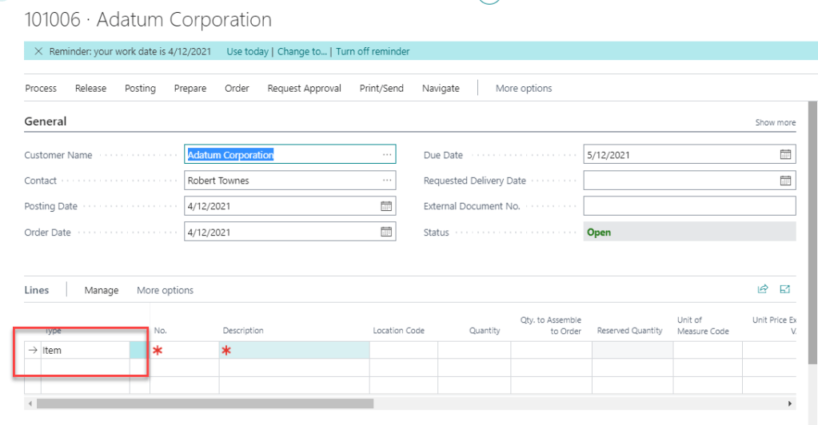The image size is (818, 425).
Task: Click the share icon in Lines section
Action: (x=763, y=289)
